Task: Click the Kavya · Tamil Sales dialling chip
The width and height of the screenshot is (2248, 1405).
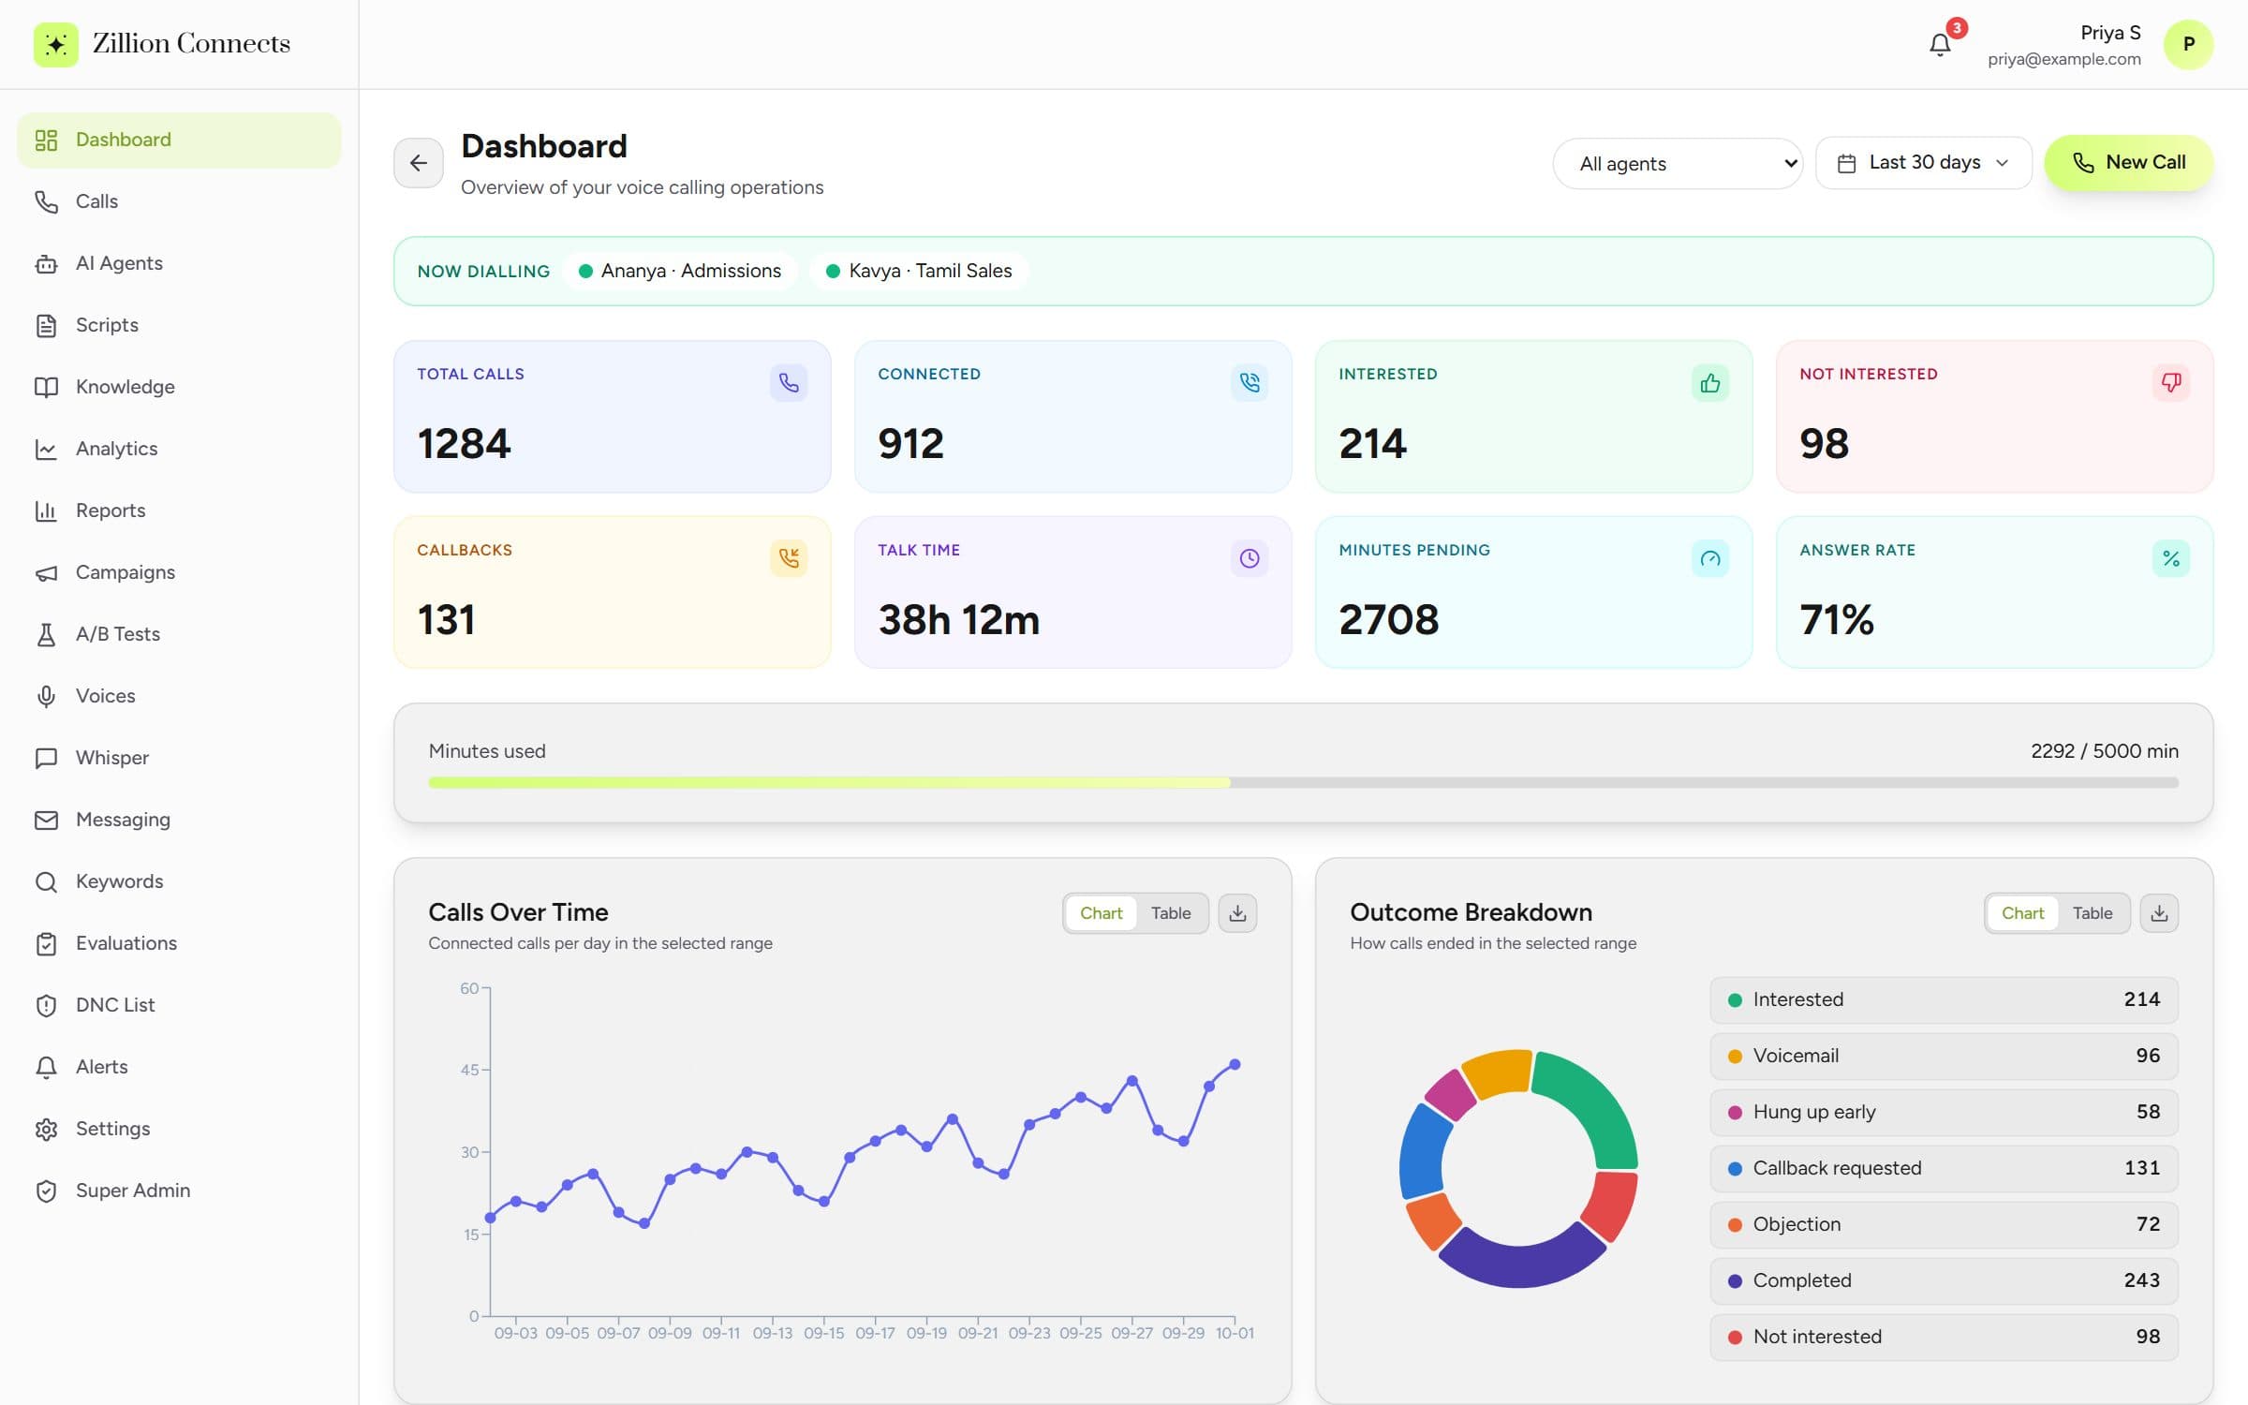Action: (919, 271)
